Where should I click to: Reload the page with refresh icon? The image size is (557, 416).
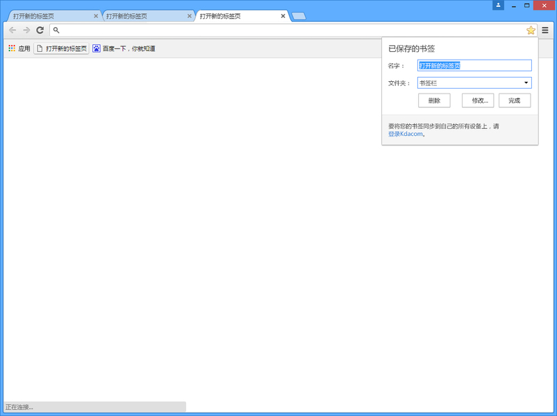40,30
